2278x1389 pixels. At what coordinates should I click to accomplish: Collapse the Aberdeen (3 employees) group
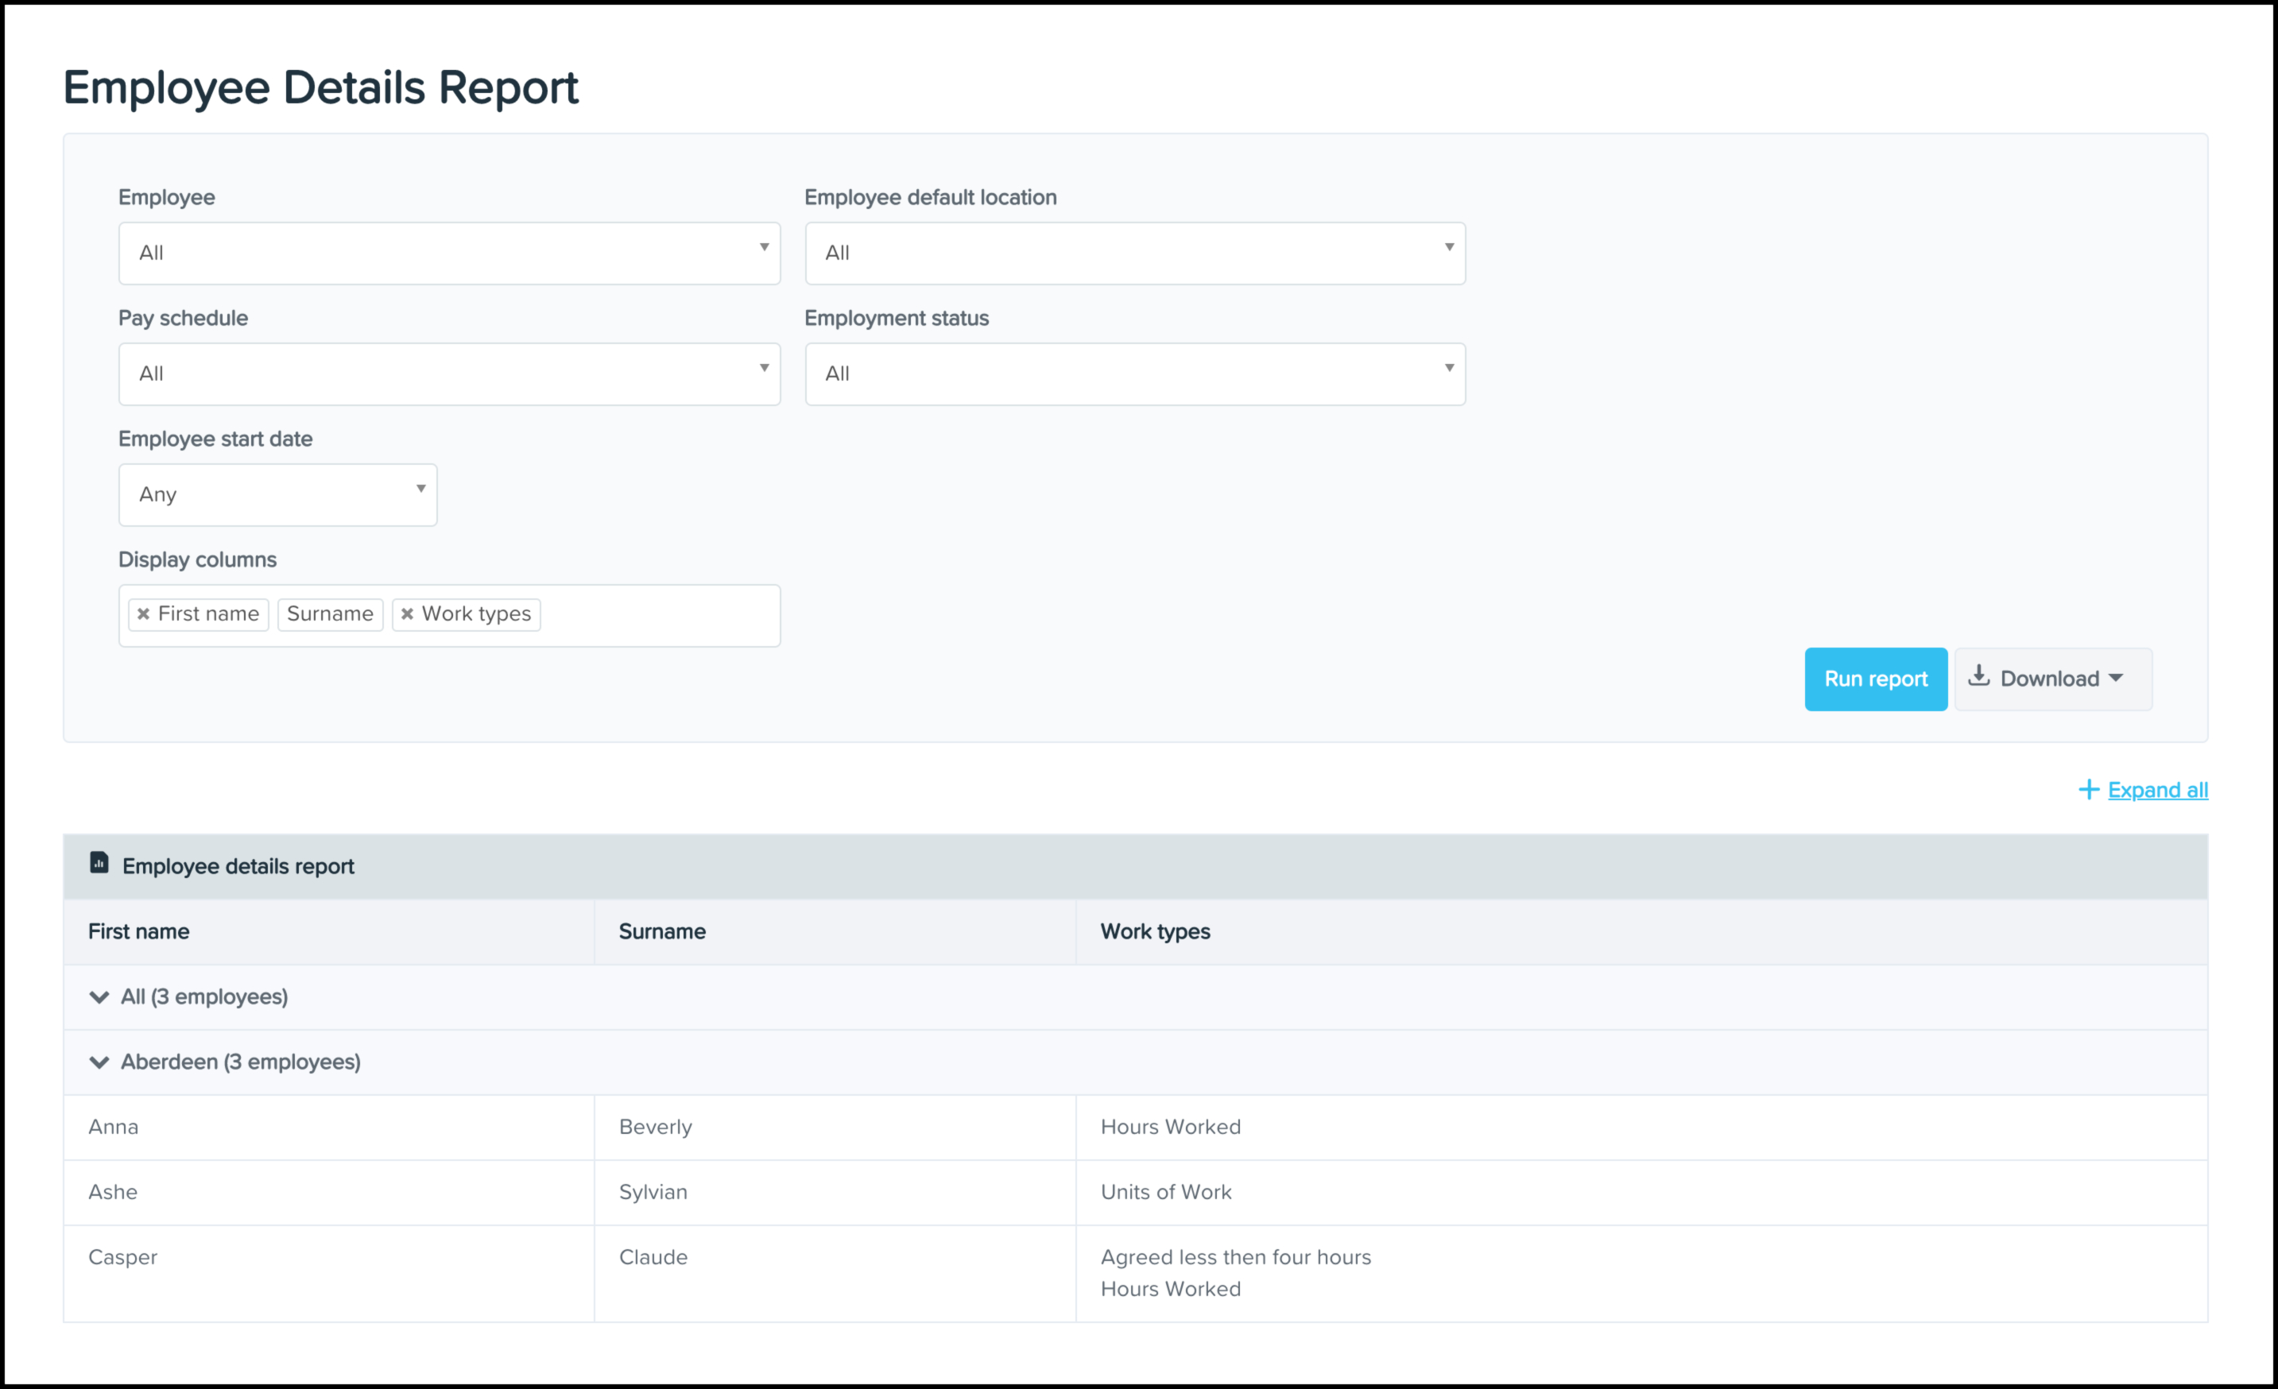pos(99,1062)
